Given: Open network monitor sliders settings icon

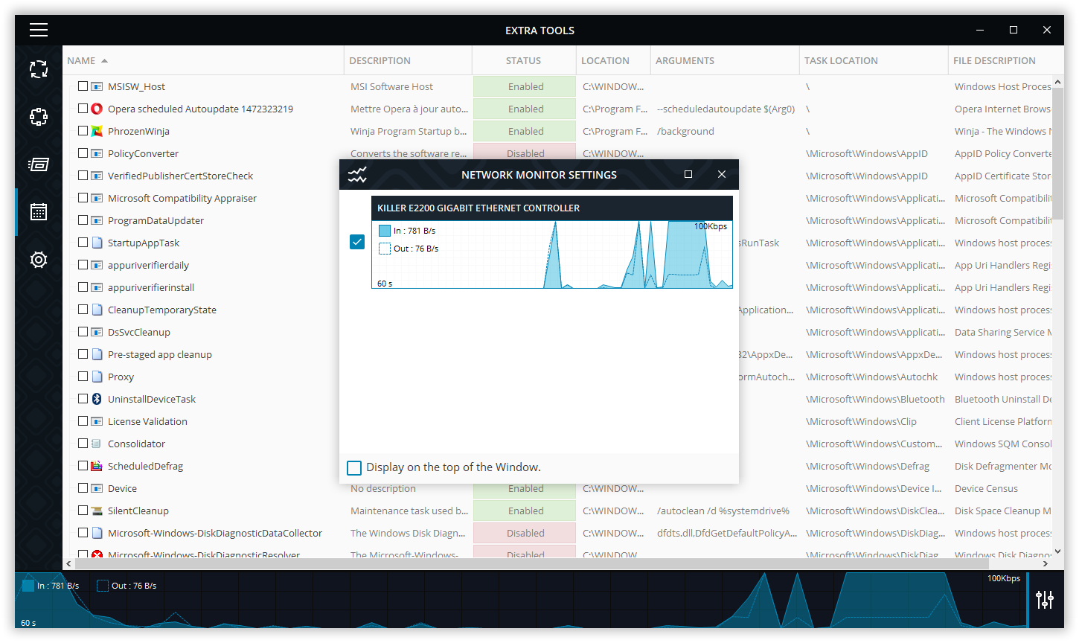Looking at the screenshot, I should pyautogui.click(x=1045, y=599).
